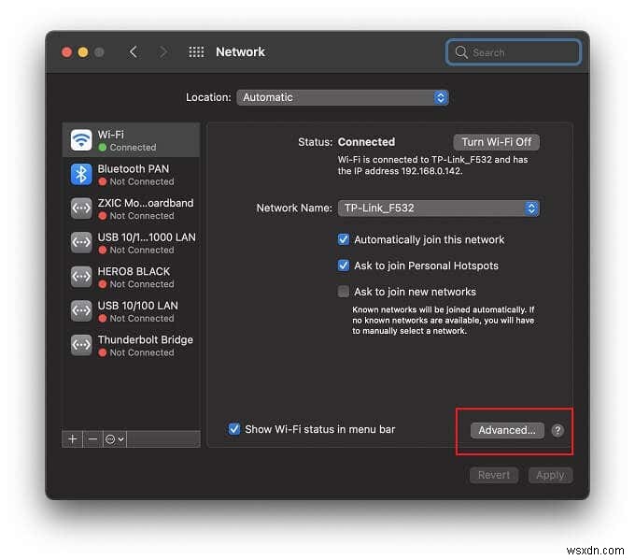635x560 pixels.
Task: Go back with the left chevron
Action: [x=133, y=52]
